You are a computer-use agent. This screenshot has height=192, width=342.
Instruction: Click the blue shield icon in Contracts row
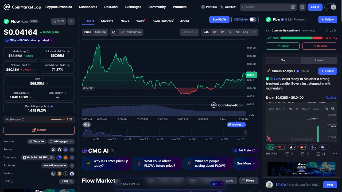coord(59,158)
